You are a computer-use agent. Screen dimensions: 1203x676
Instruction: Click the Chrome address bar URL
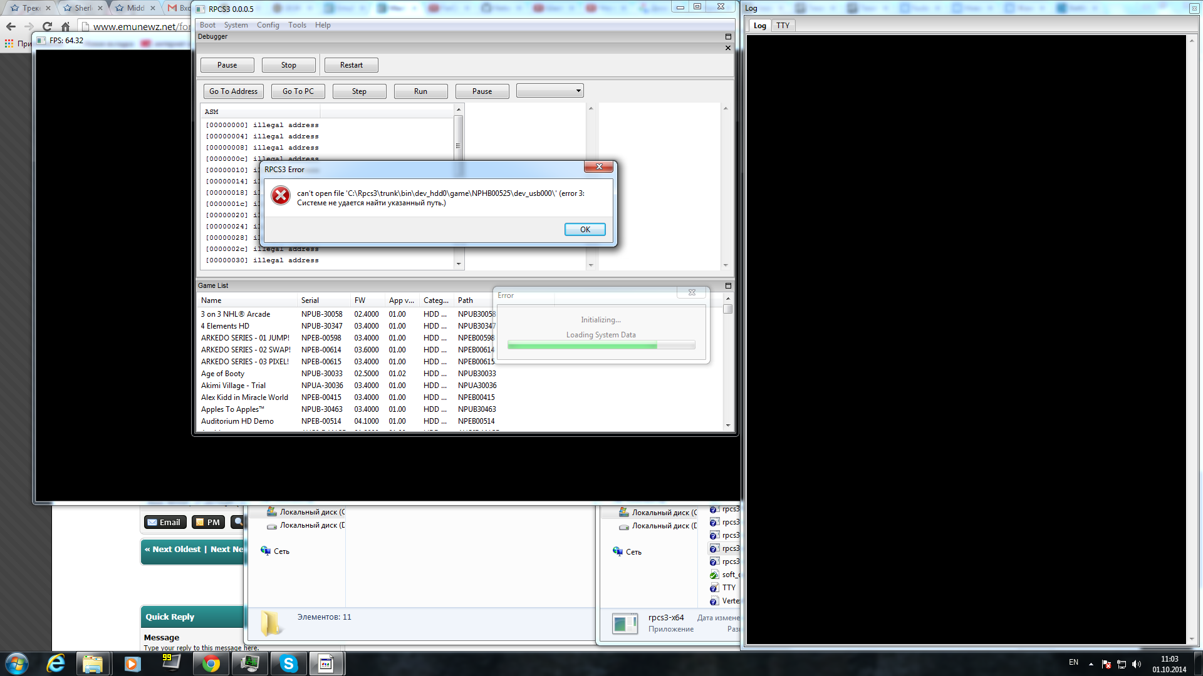click(x=141, y=27)
